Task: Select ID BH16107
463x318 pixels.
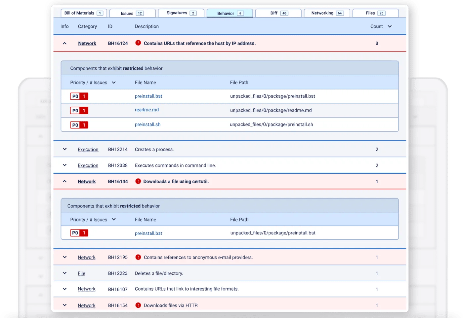Action: click(x=118, y=289)
